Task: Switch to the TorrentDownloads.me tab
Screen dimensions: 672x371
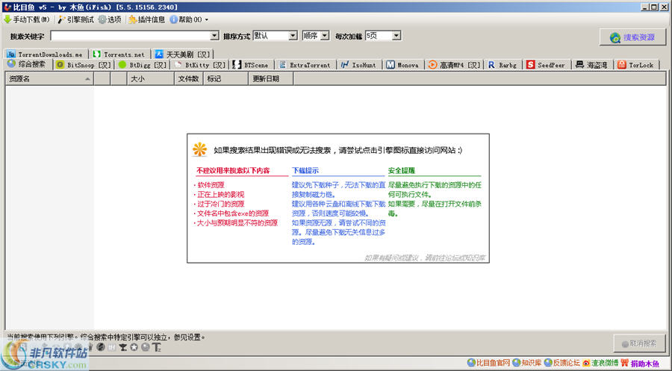Action: pos(45,54)
